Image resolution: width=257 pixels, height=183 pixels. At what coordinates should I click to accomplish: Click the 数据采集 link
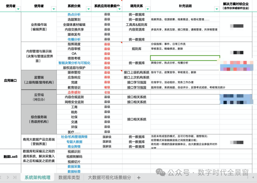click(74, 166)
